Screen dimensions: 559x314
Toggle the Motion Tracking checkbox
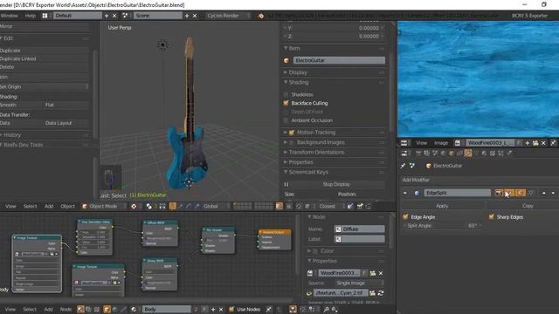coord(292,133)
